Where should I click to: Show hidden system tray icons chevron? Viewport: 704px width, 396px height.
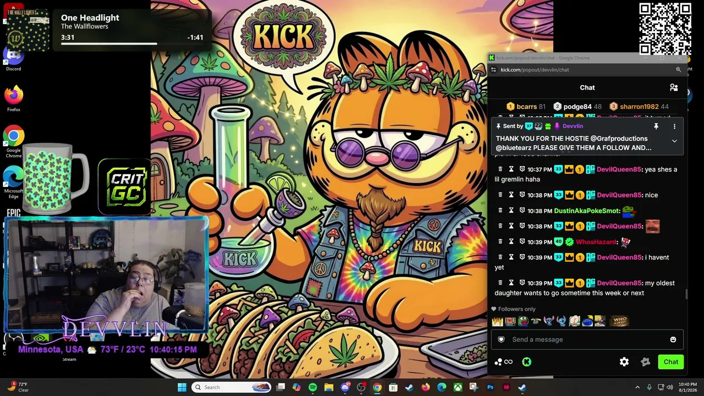[637, 387]
